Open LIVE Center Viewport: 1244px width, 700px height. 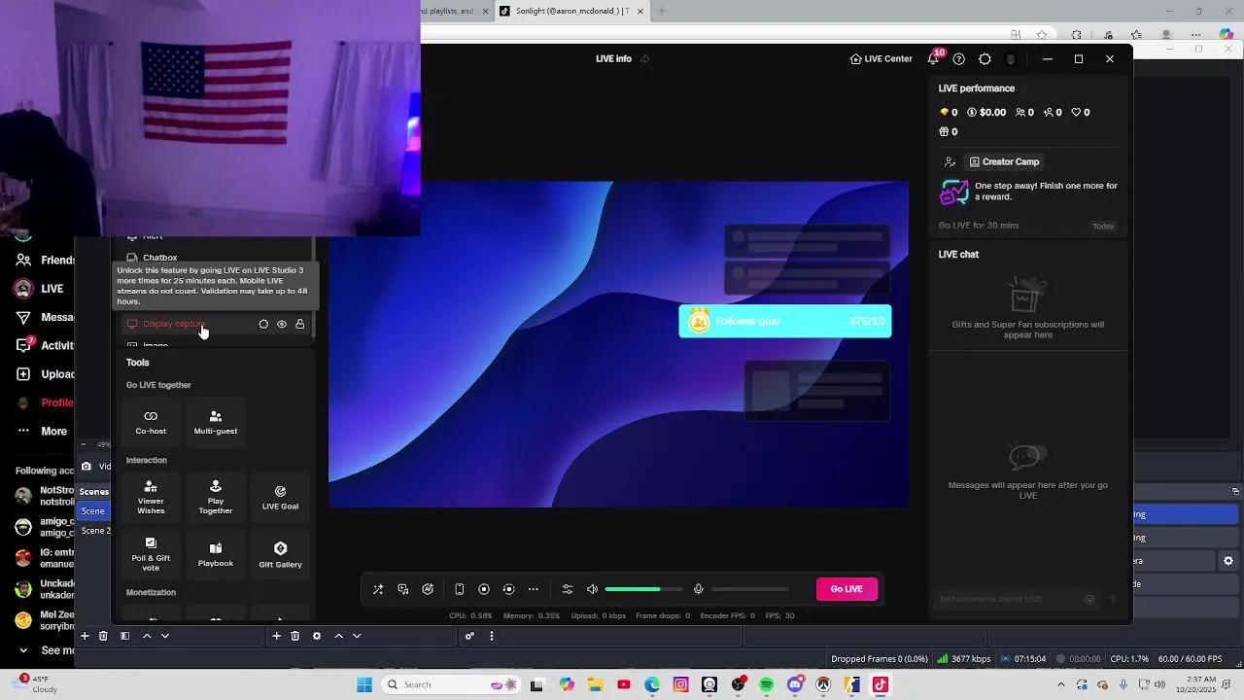point(881,59)
